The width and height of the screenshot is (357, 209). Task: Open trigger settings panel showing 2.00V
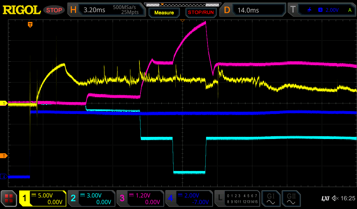pyautogui.click(x=321, y=10)
